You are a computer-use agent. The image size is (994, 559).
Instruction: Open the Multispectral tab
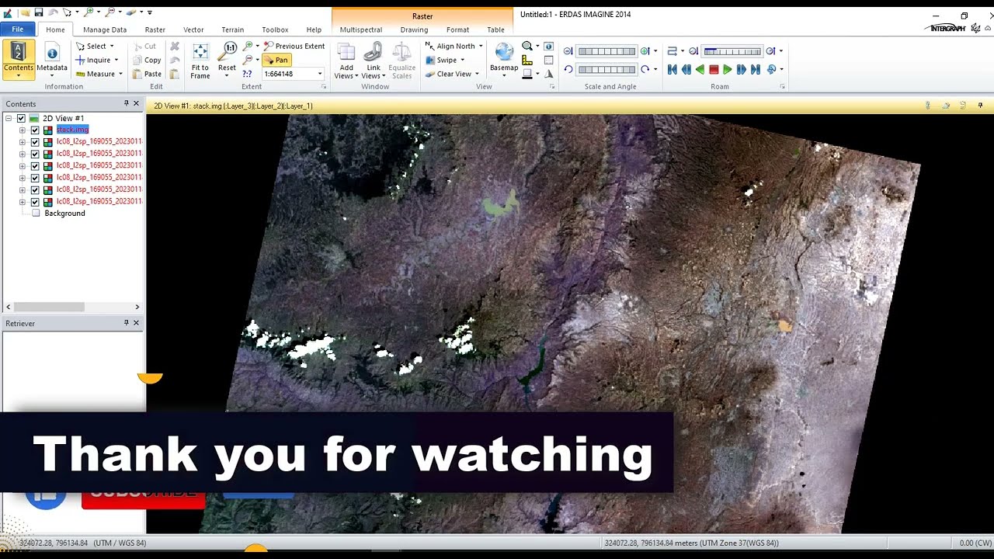(x=361, y=30)
